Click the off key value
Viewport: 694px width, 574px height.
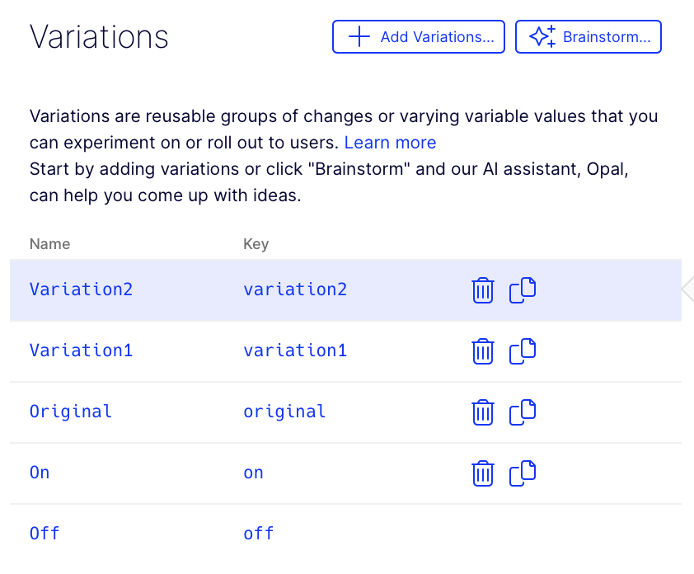coord(259,534)
